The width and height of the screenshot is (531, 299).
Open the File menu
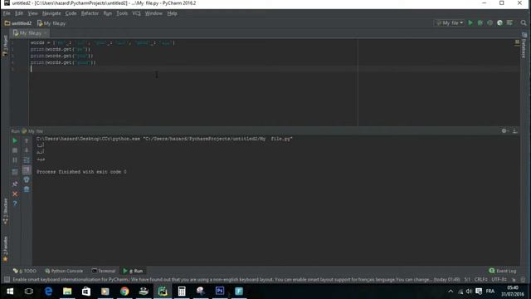click(x=7, y=13)
